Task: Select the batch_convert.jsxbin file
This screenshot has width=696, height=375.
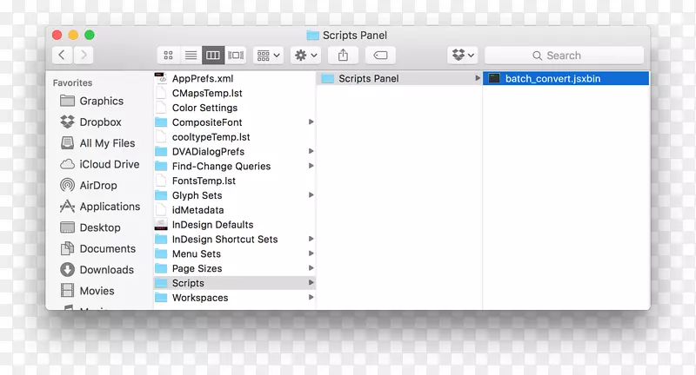Action: (x=552, y=79)
